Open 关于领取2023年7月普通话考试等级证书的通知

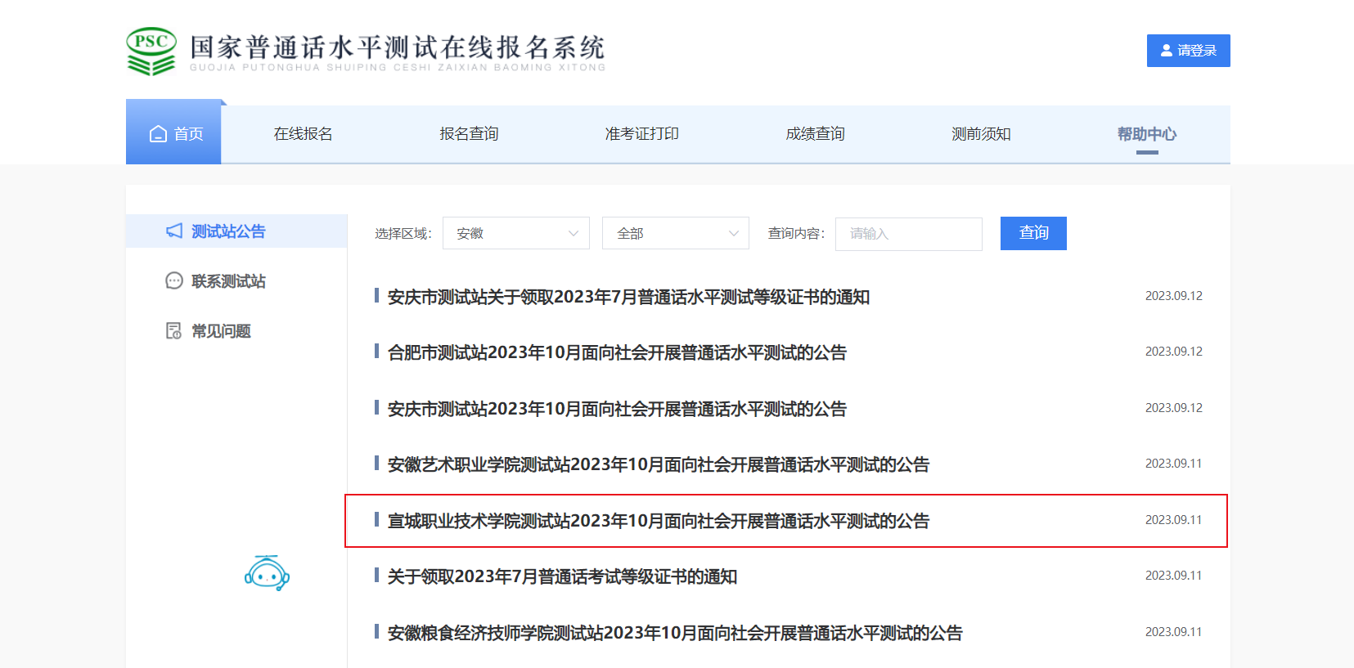coord(562,576)
